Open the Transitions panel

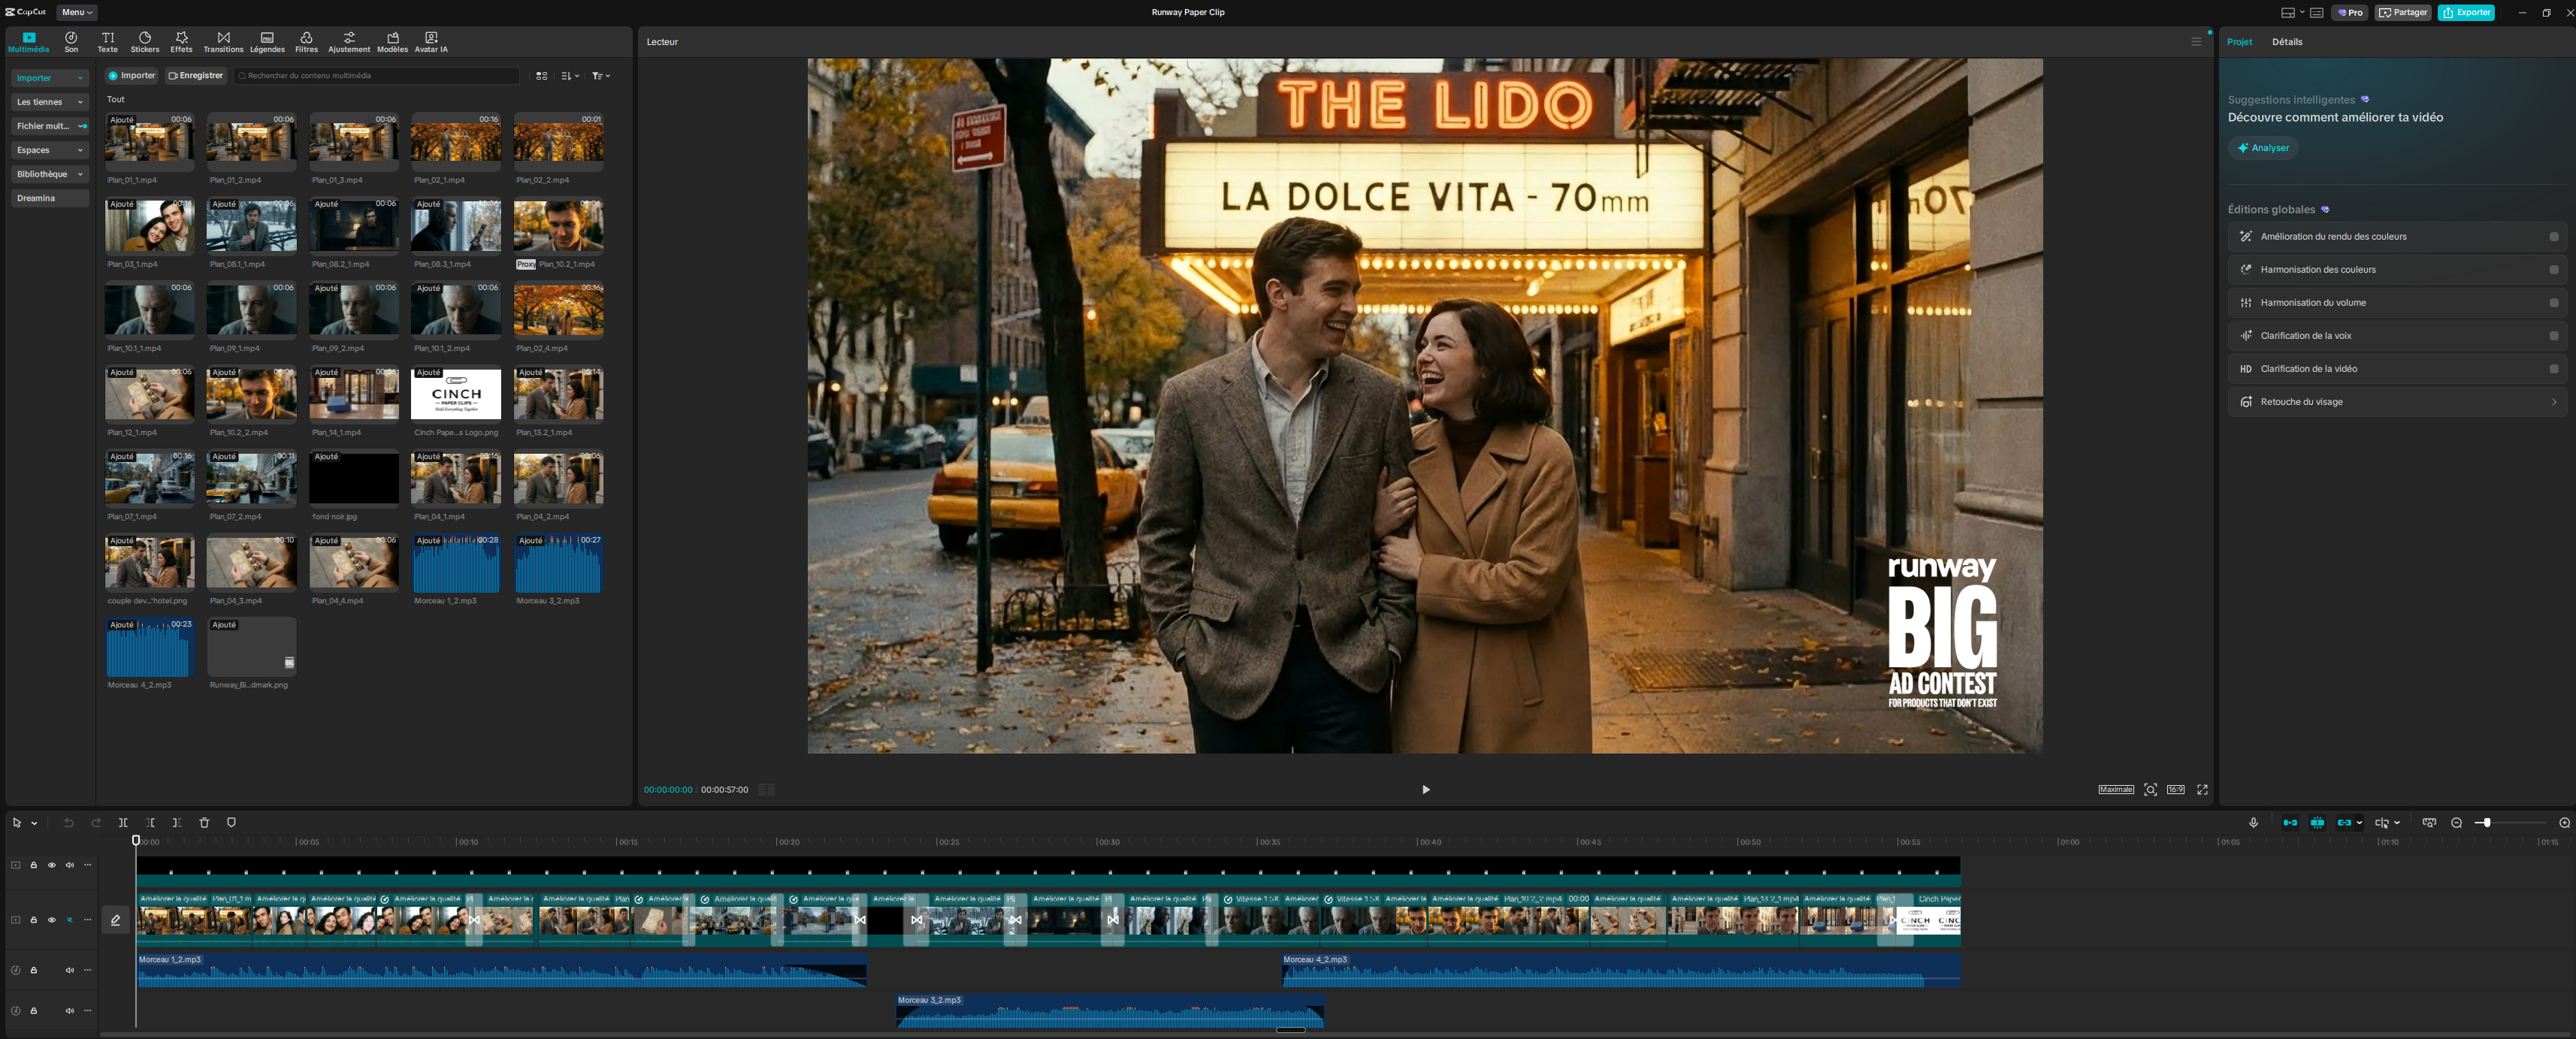[x=223, y=41]
